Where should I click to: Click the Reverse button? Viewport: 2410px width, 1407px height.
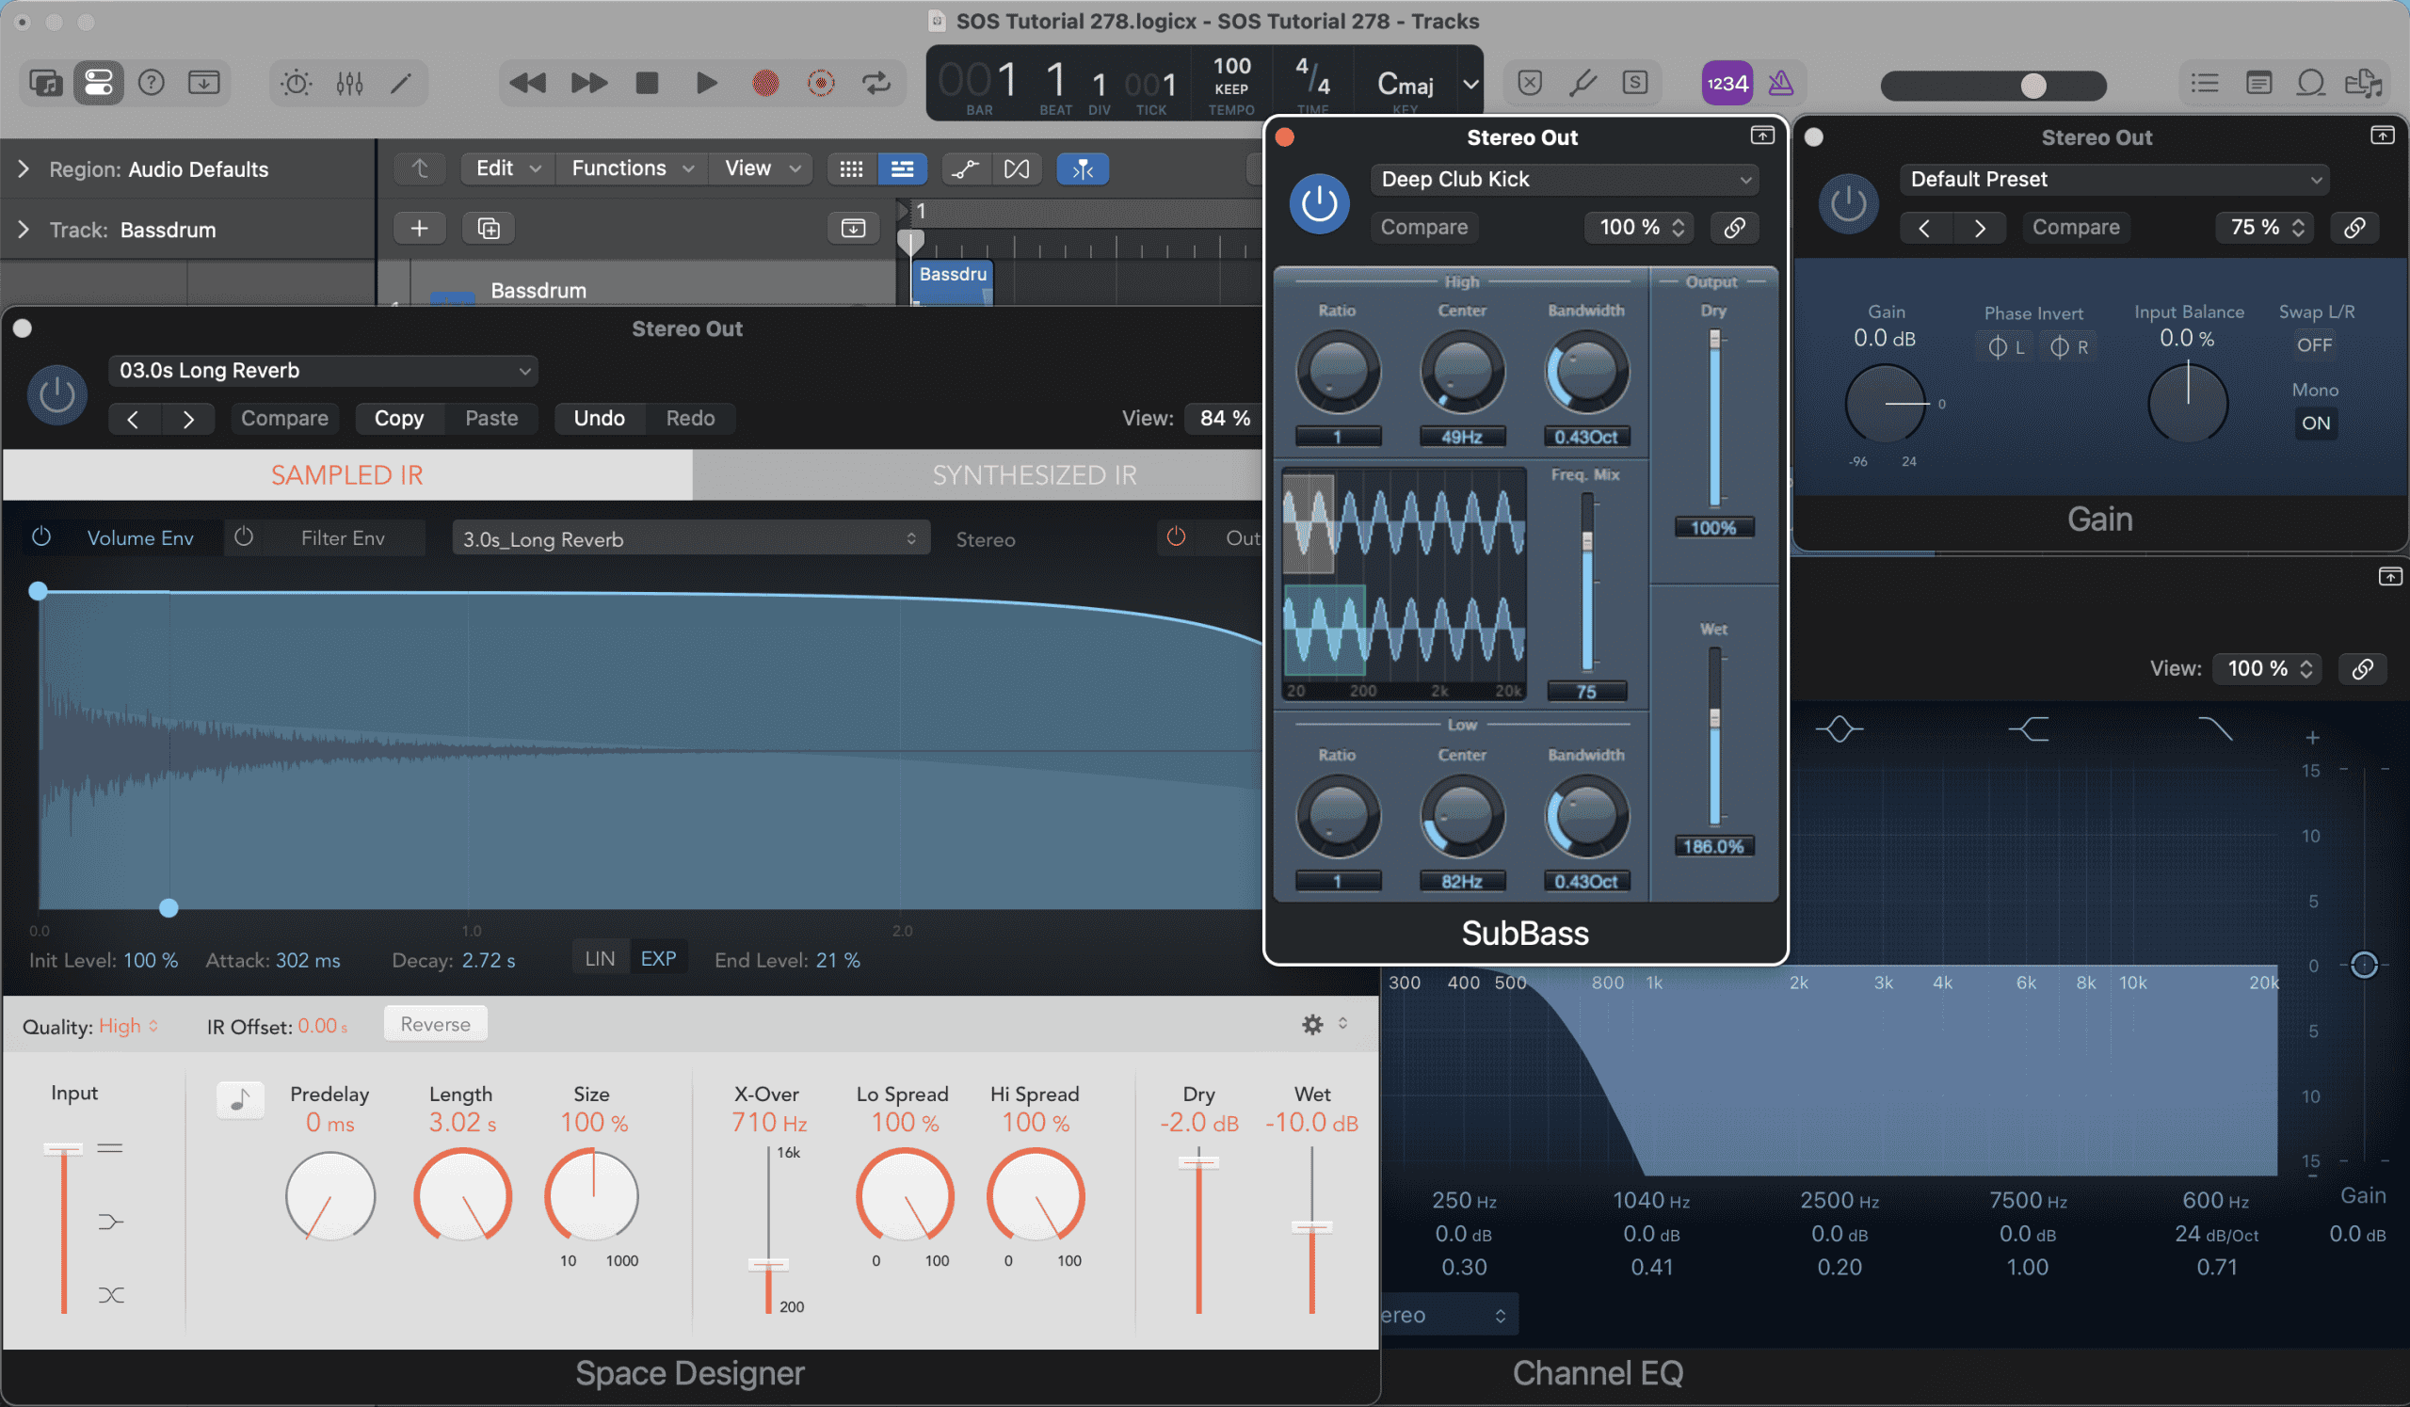pos(435,1025)
